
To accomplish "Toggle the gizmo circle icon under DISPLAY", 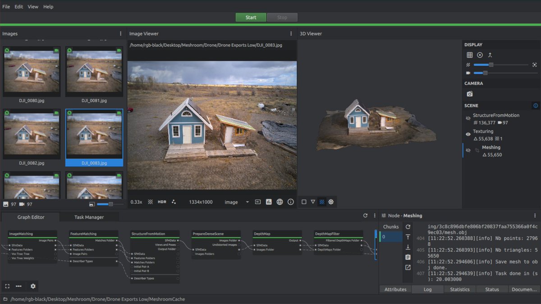I will pyautogui.click(x=480, y=55).
